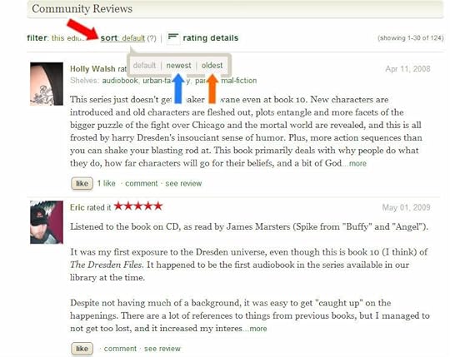Viewport: 450px width, 357px height.
Task: Open the rating details link
Action: [210, 37]
